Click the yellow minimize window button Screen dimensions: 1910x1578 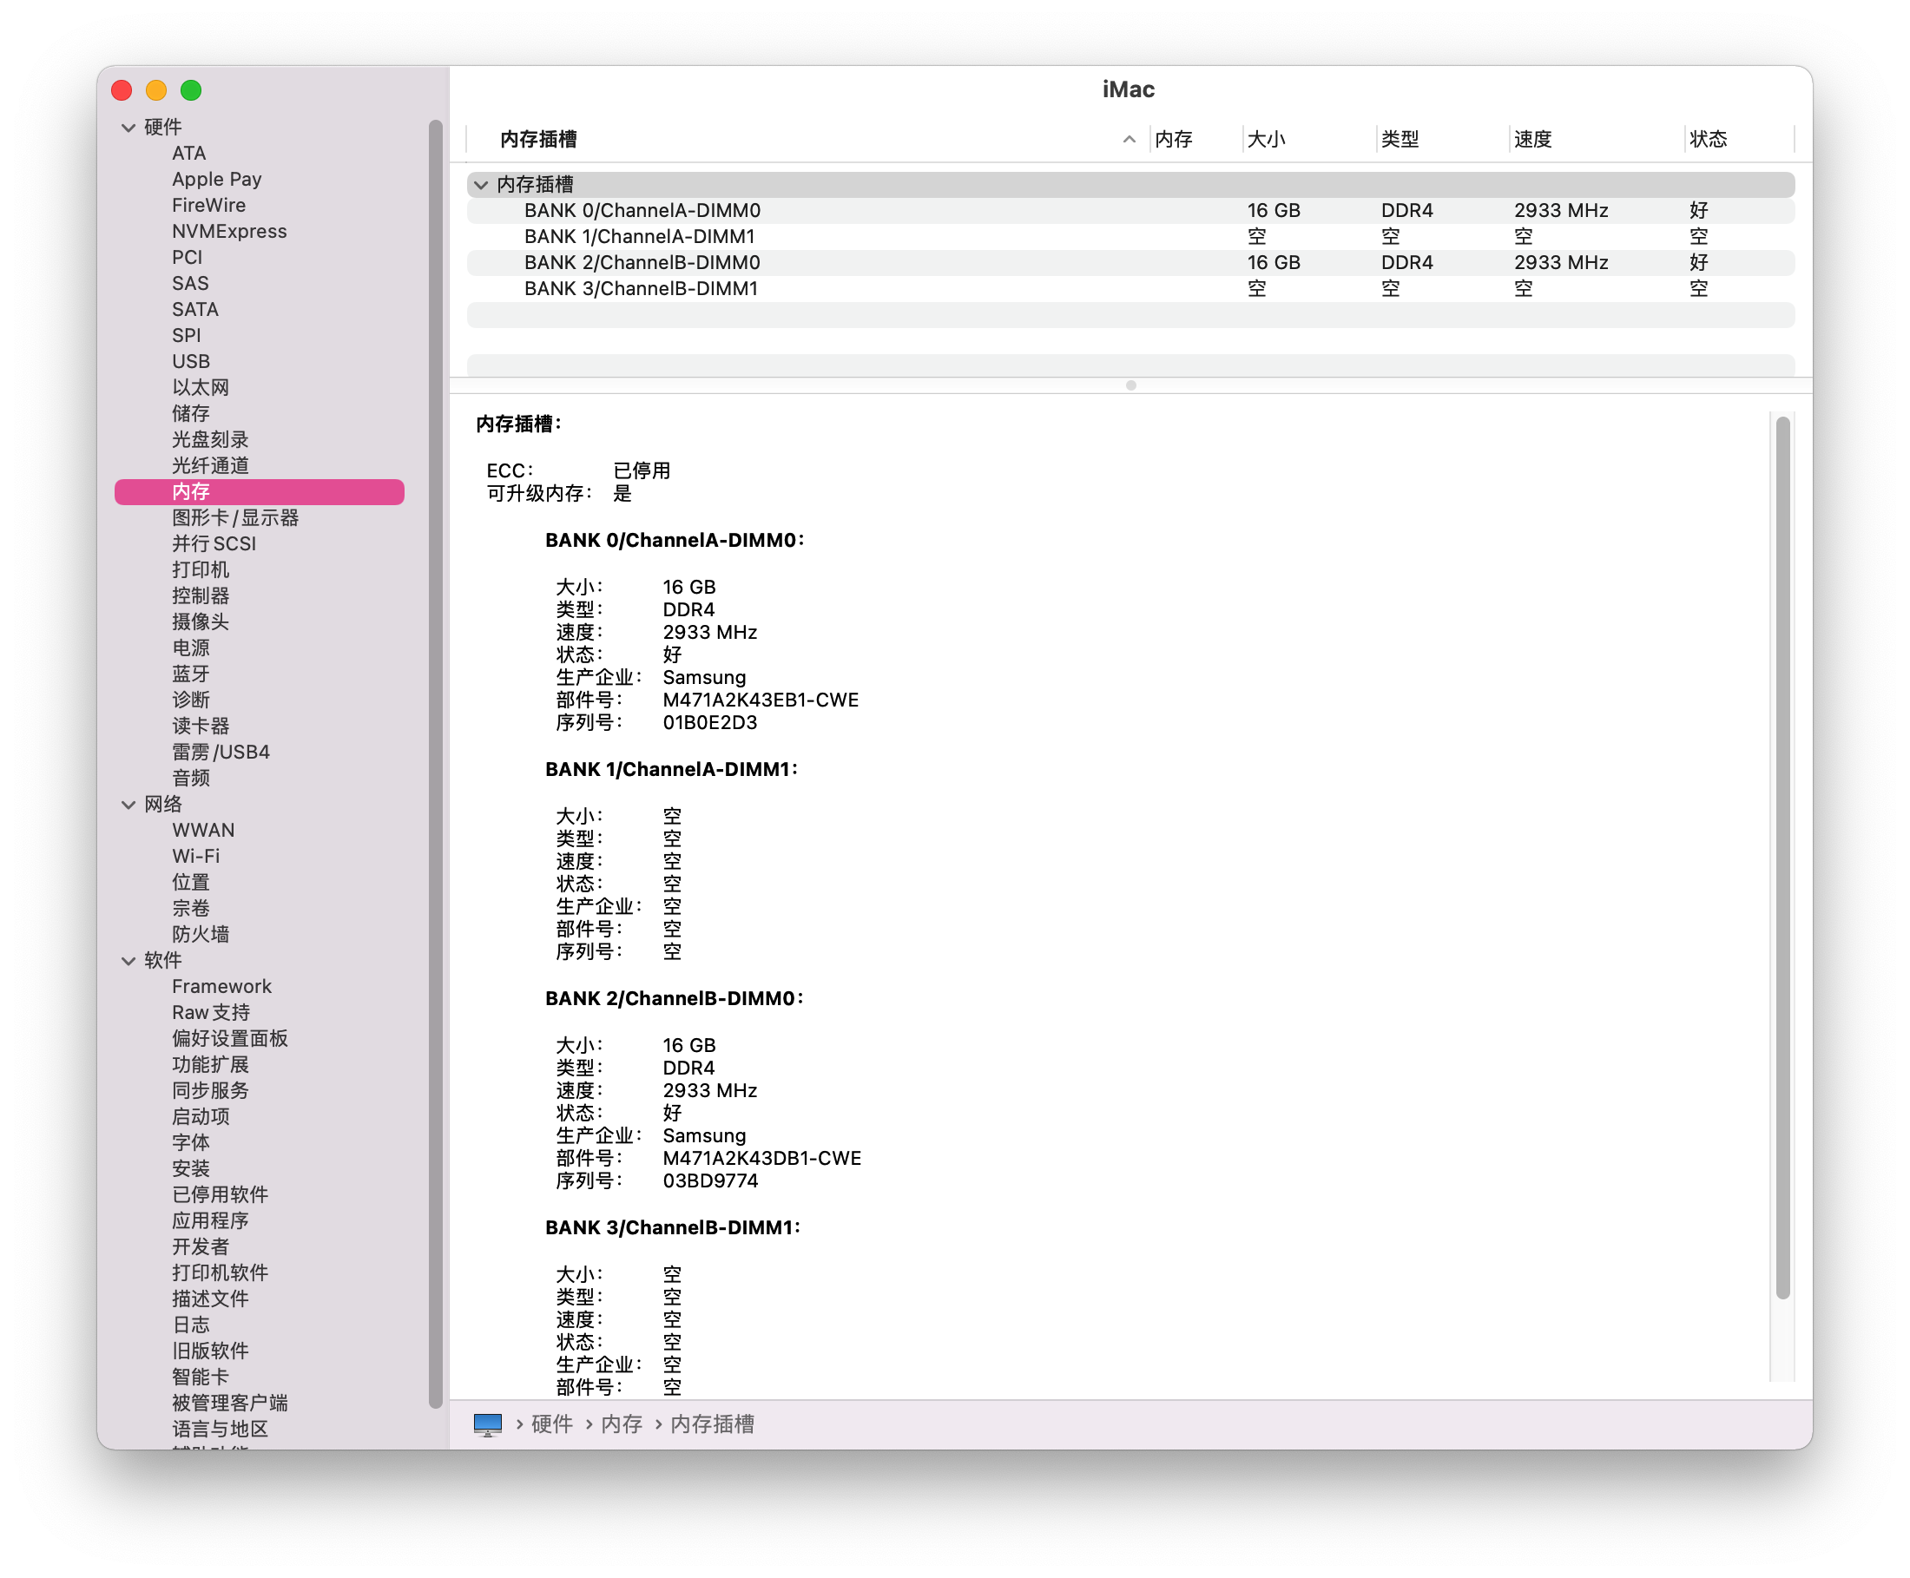click(156, 90)
